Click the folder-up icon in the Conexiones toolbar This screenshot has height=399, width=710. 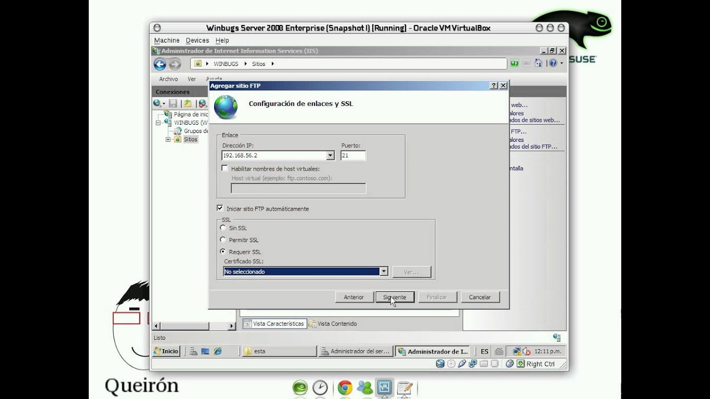coord(187,104)
